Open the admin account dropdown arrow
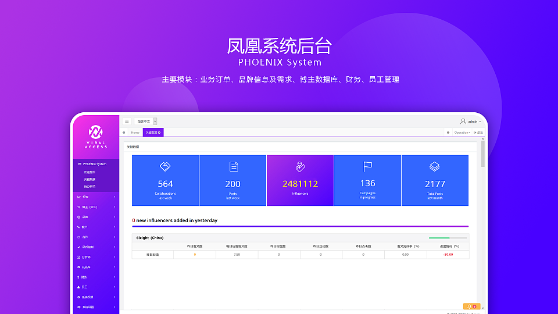 [480, 122]
